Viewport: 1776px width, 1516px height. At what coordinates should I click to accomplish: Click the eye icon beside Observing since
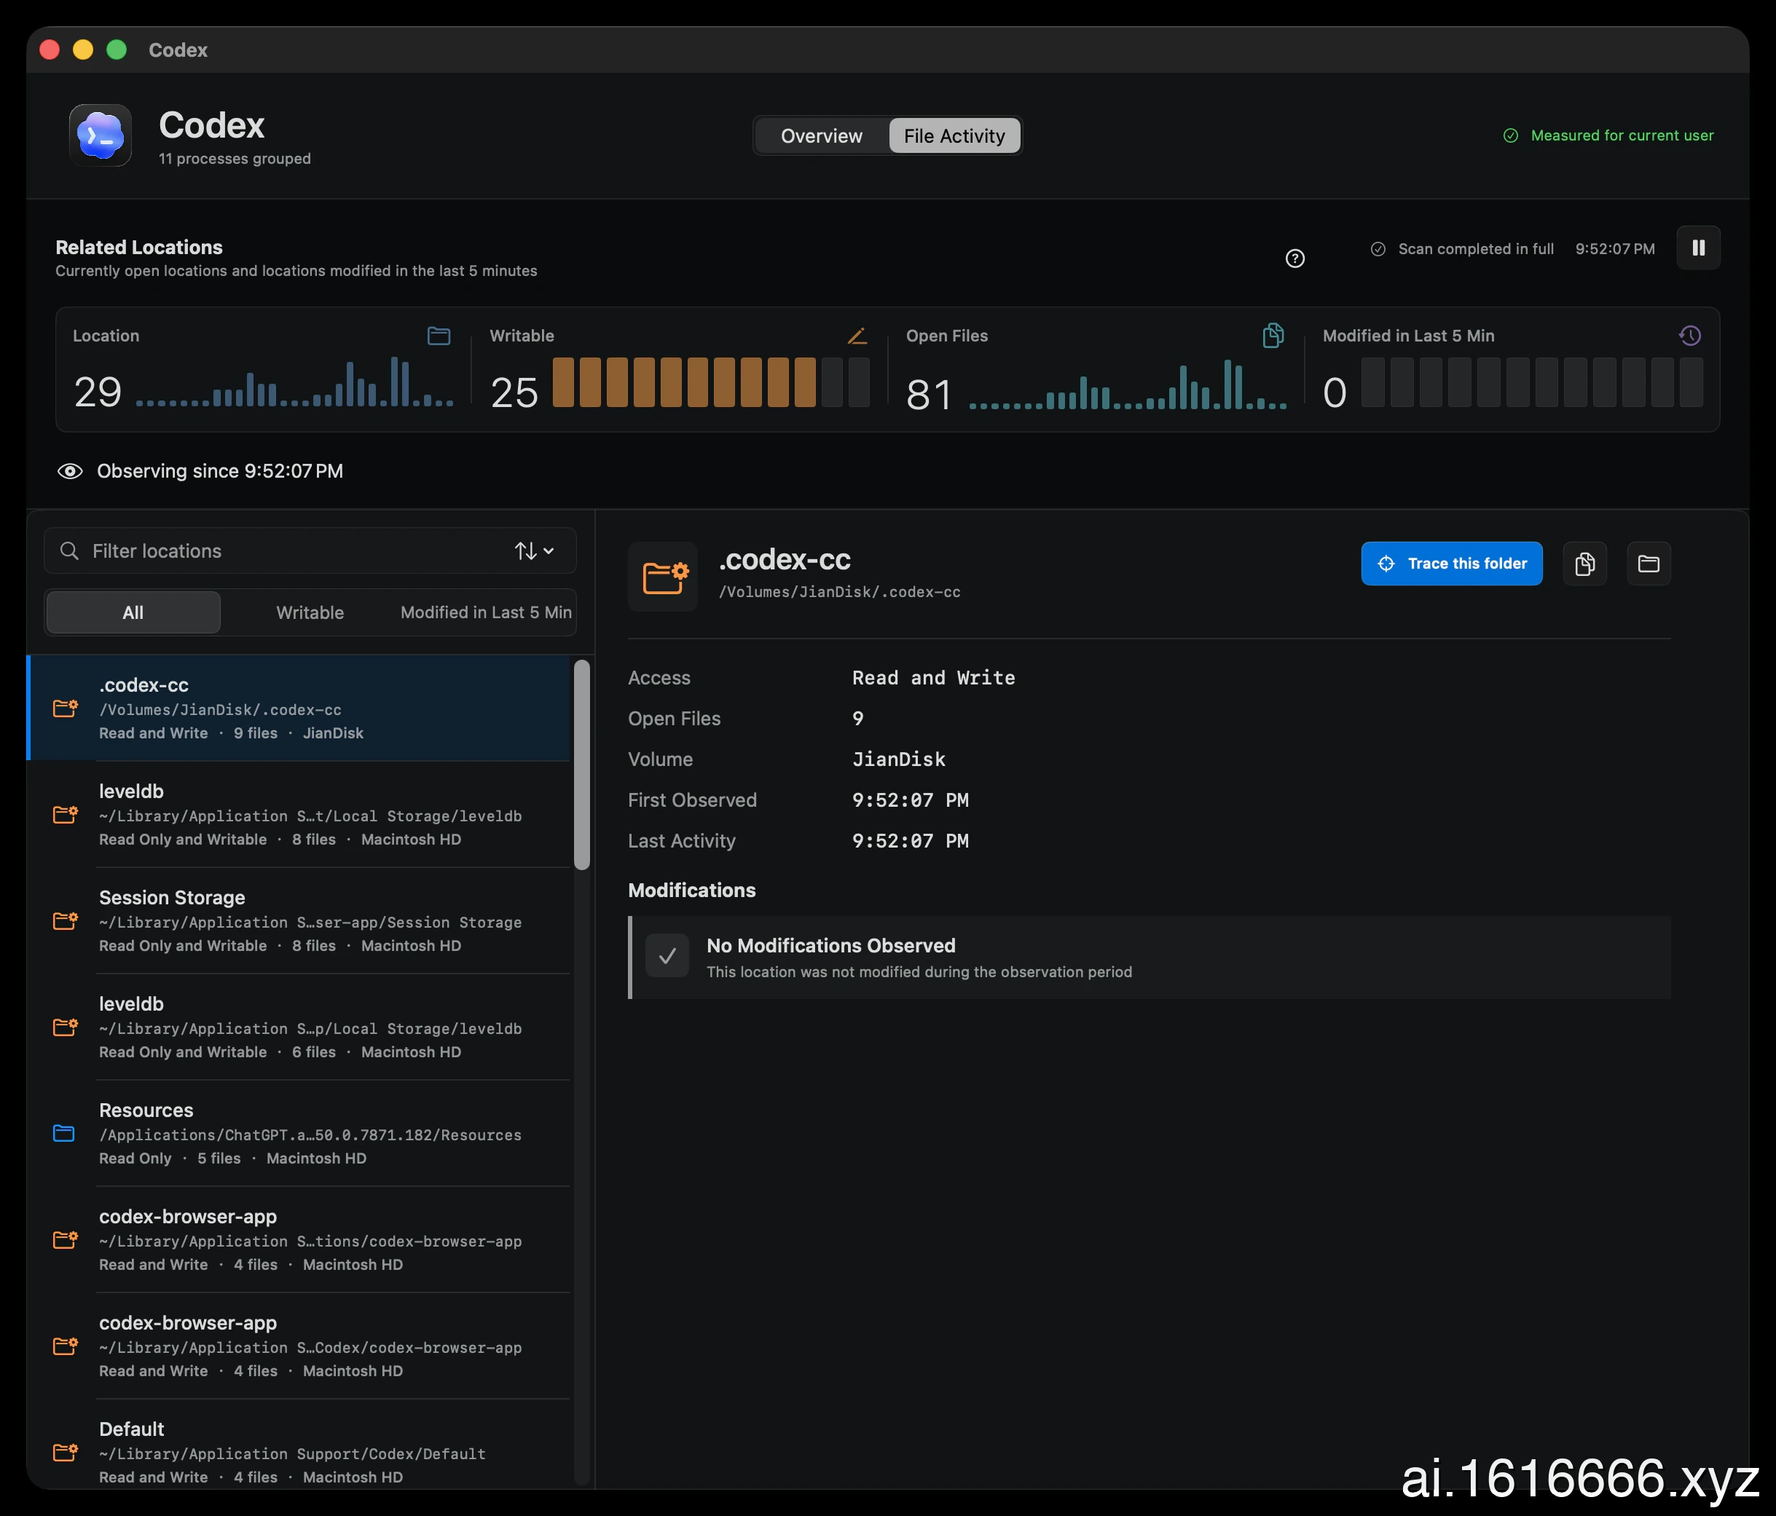pos(70,471)
